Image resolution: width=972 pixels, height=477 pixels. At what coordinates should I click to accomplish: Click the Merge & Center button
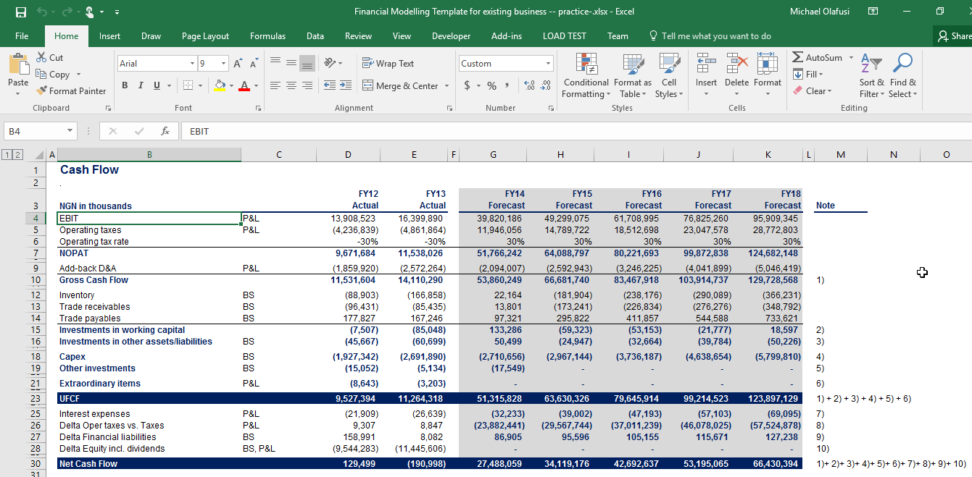(x=400, y=85)
